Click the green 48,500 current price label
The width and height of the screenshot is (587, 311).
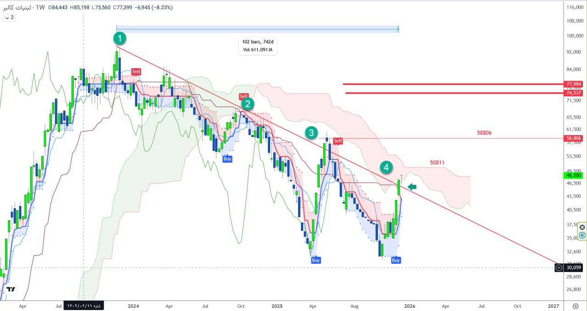tap(574, 175)
